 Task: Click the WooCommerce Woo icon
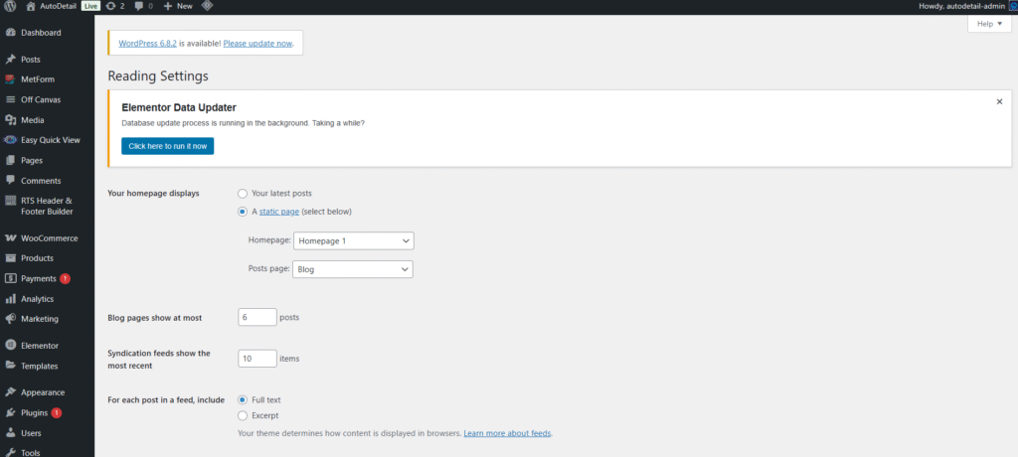tap(10, 238)
